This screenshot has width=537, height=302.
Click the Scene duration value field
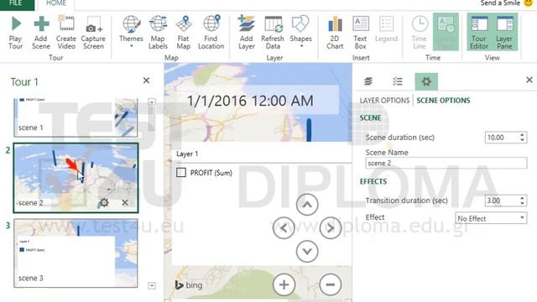pyautogui.click(x=502, y=138)
